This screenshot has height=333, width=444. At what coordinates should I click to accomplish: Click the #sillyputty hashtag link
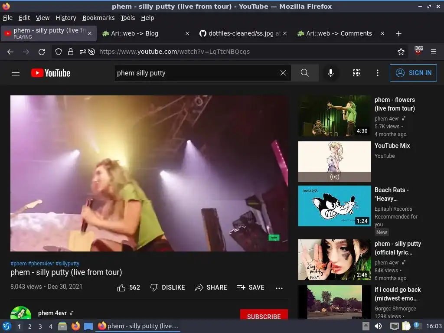[x=67, y=263]
